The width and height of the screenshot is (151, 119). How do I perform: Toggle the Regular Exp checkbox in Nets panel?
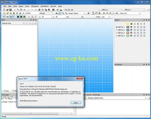pos(24,23)
